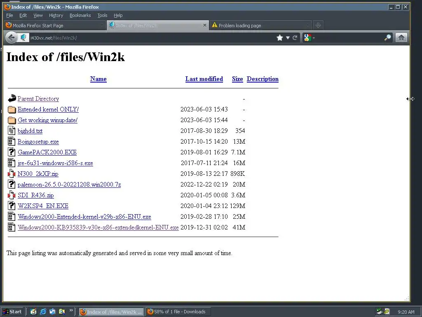Open the File menu
Screen dimensions: 422x317
point(9,15)
